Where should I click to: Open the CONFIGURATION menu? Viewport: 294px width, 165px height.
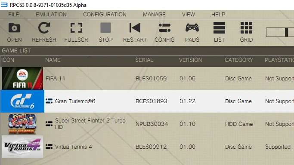click(x=105, y=15)
